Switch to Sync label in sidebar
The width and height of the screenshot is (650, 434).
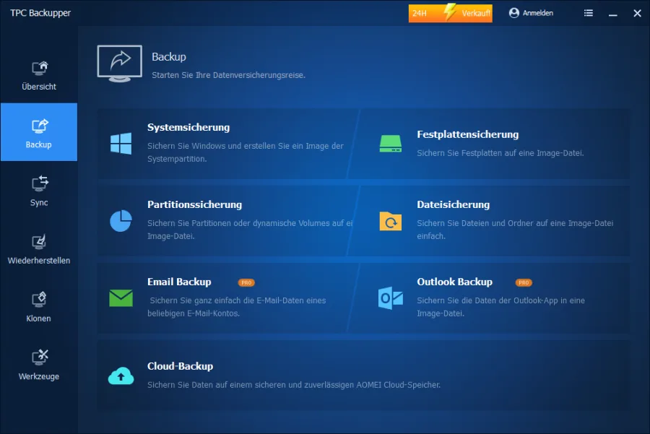39,202
